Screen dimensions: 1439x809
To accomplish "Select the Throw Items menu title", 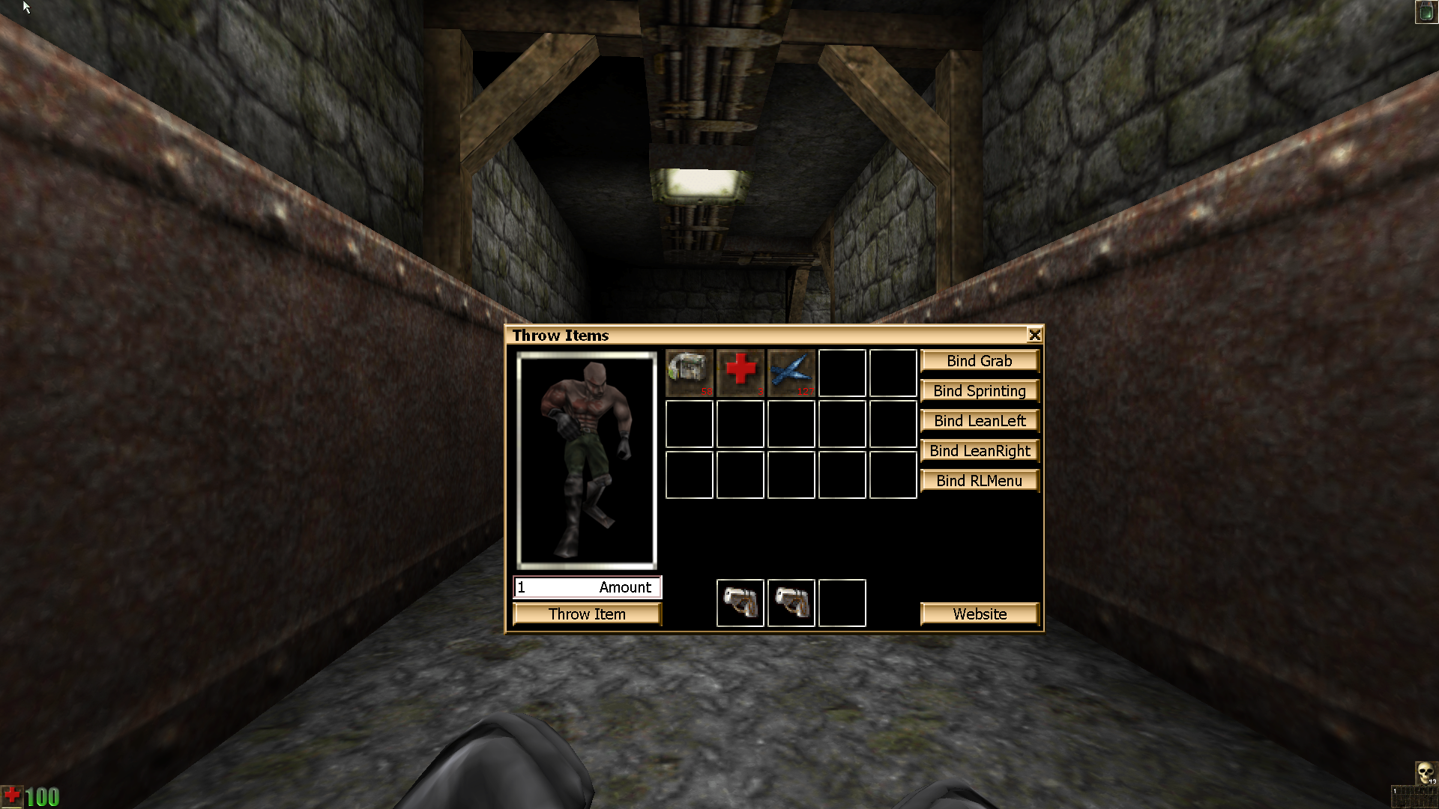I will [561, 335].
